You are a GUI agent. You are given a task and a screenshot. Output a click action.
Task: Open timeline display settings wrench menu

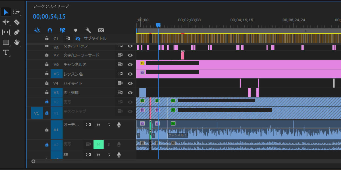pyautogui.click(x=88, y=30)
